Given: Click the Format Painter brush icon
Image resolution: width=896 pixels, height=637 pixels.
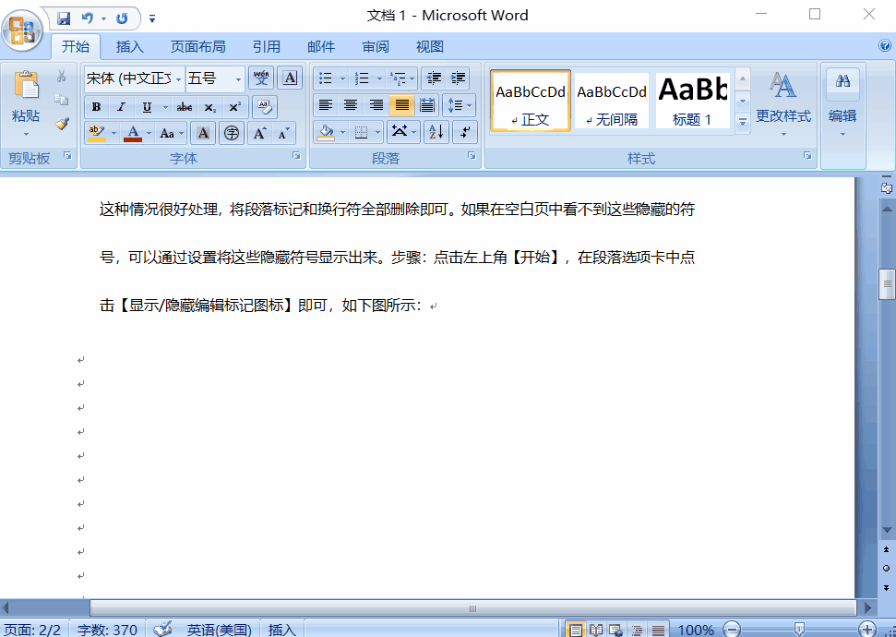Looking at the screenshot, I should (62, 124).
